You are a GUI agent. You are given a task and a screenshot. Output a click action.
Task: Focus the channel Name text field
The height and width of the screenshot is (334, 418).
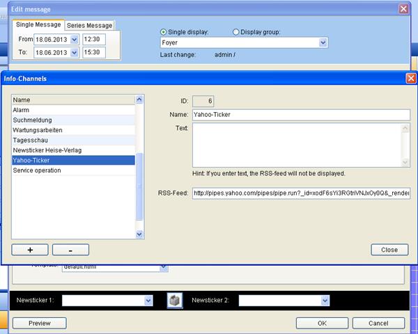pyautogui.click(x=301, y=115)
